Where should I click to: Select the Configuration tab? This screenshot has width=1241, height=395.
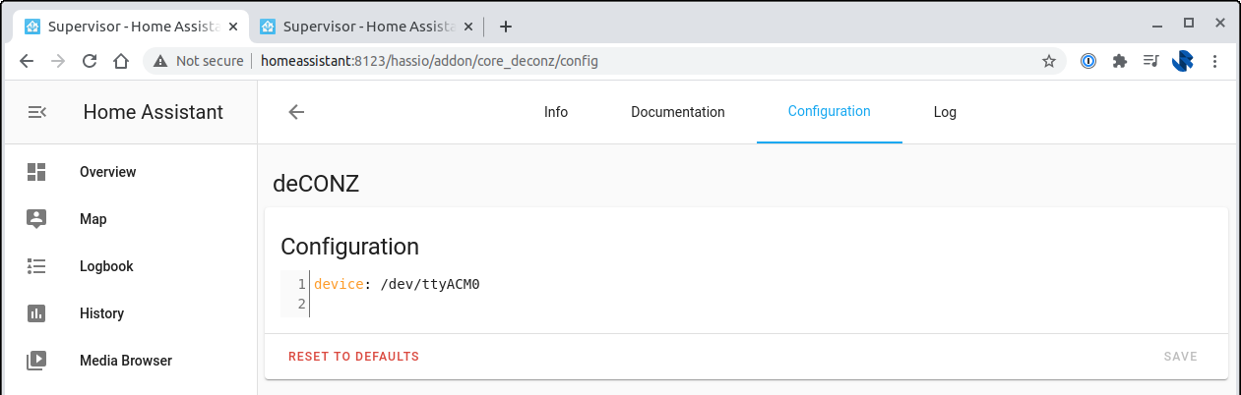click(830, 112)
